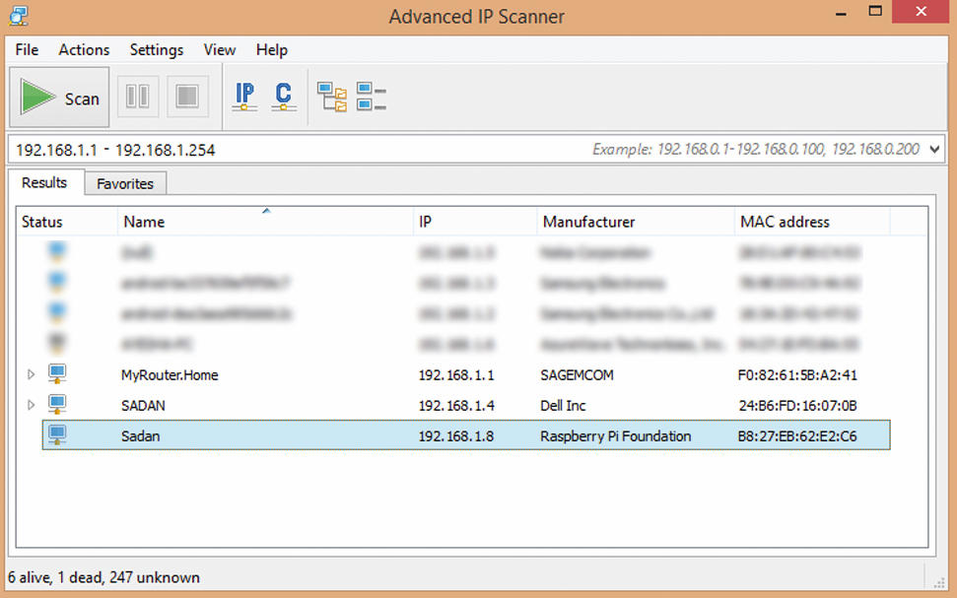
Task: Open the IP range history dropdown arrow
Action: (x=934, y=150)
